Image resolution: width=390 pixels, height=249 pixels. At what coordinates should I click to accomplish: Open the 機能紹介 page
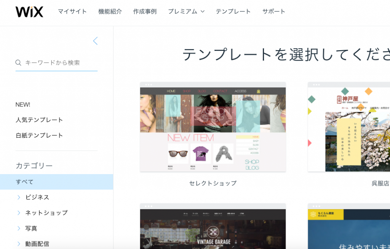[110, 11]
